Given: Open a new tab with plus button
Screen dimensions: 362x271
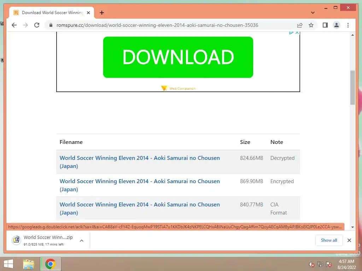Looking at the screenshot, I should coord(102,13).
